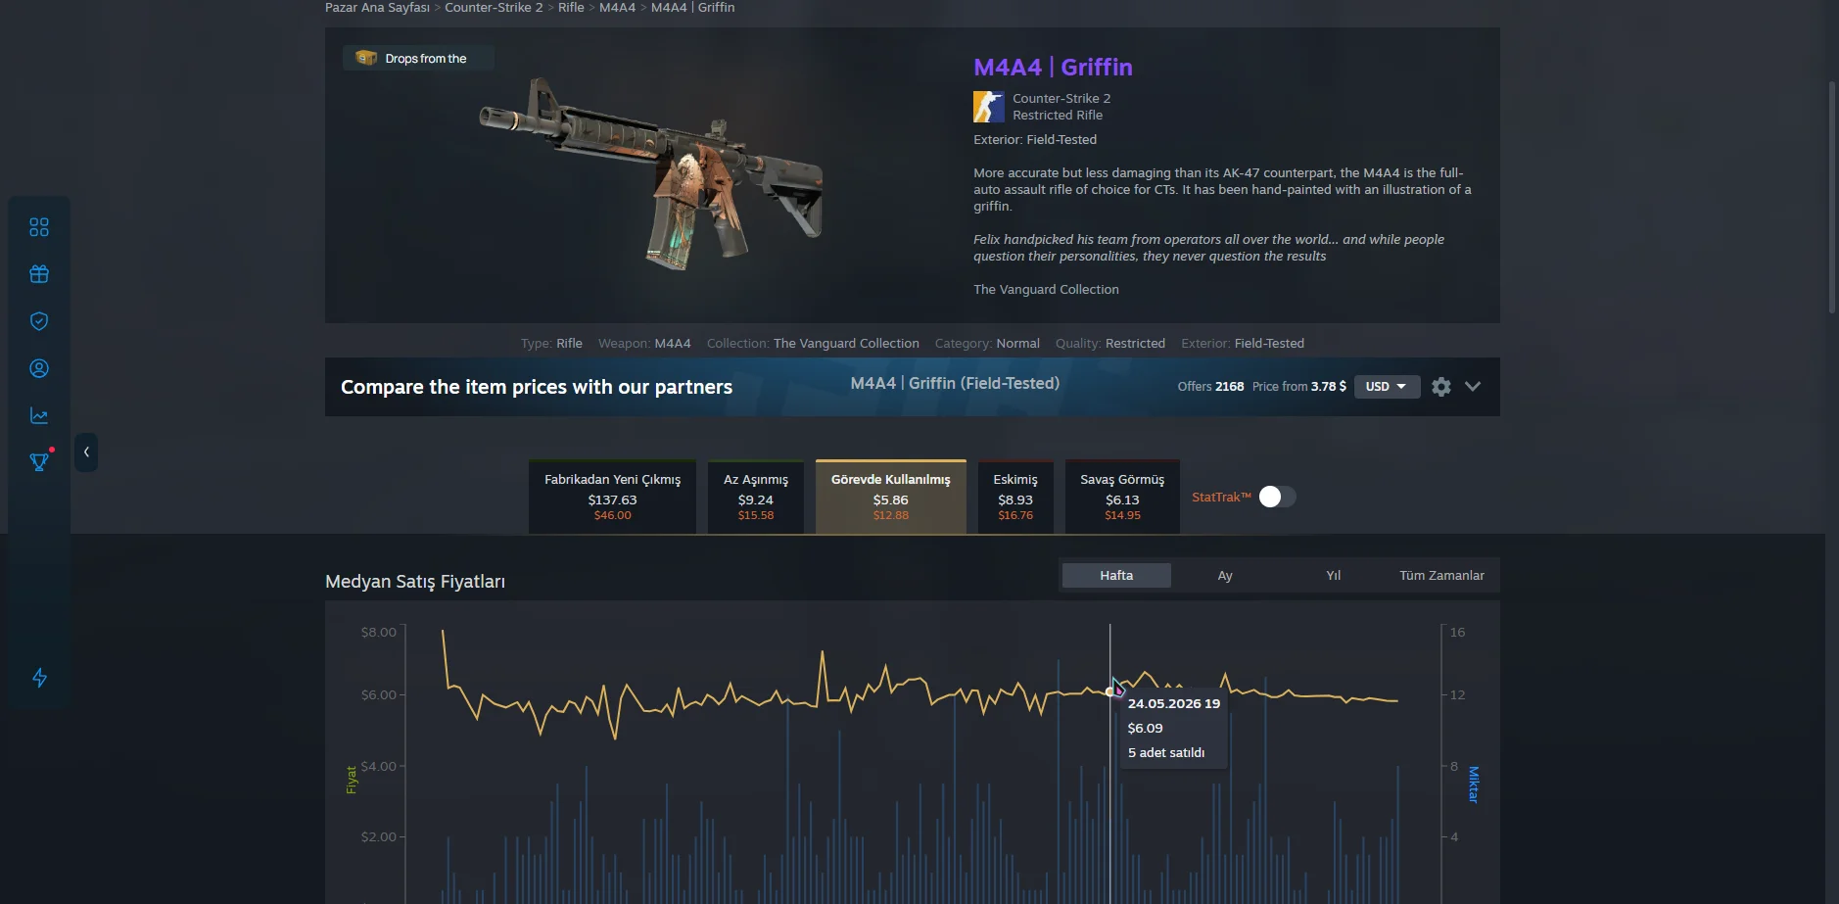Click the lightning bolt icon in sidebar
Viewport: 1839px width, 904px height.
(39, 678)
